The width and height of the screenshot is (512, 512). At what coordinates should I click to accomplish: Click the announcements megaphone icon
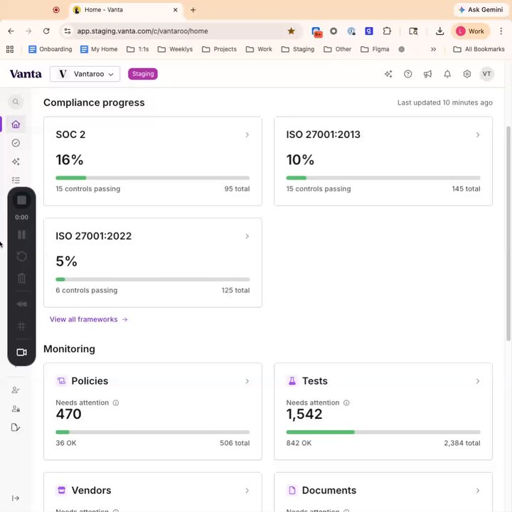(x=427, y=74)
